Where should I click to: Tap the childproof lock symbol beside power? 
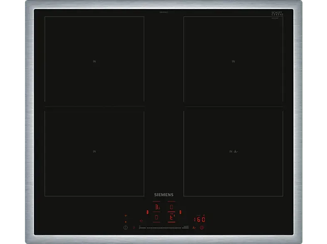[x=134, y=227]
